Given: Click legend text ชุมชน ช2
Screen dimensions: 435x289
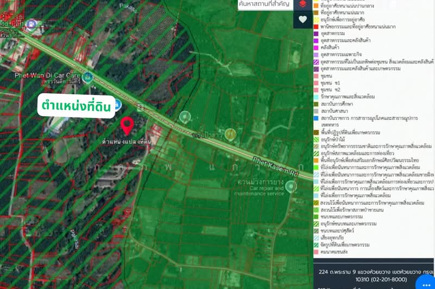Looking at the screenshot, I should coord(331,90).
